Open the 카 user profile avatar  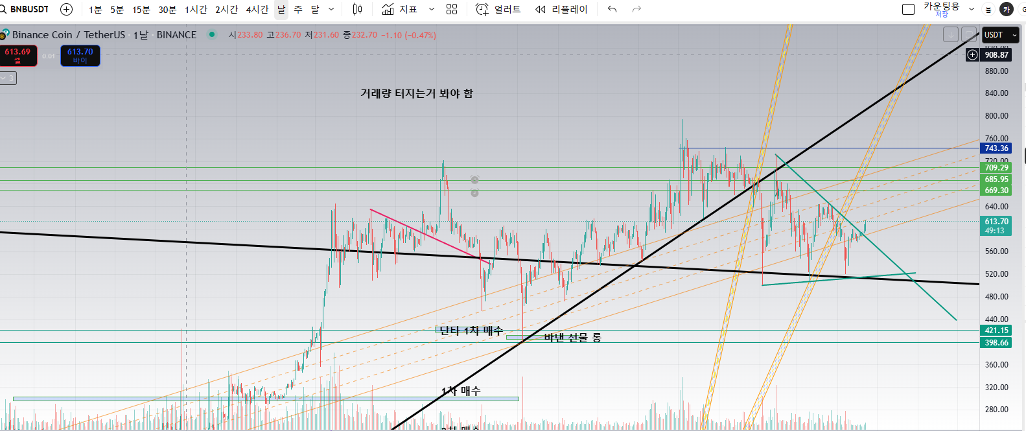[x=1007, y=9]
